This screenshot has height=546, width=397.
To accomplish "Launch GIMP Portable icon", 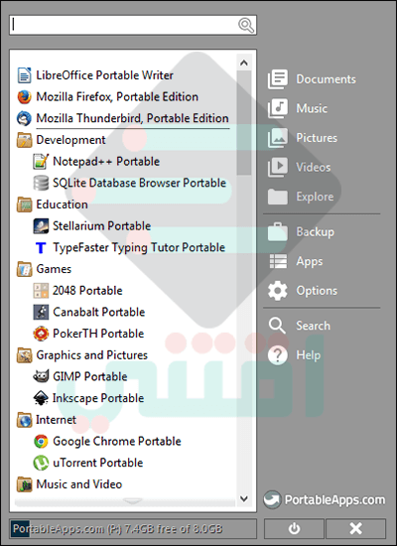I will point(41,376).
